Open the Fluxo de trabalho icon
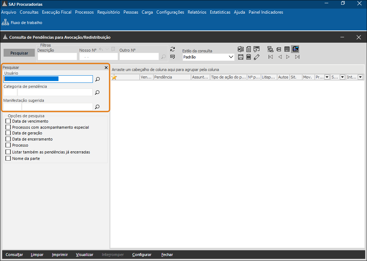Screen dimensions: 367x261 [x=5, y=23]
